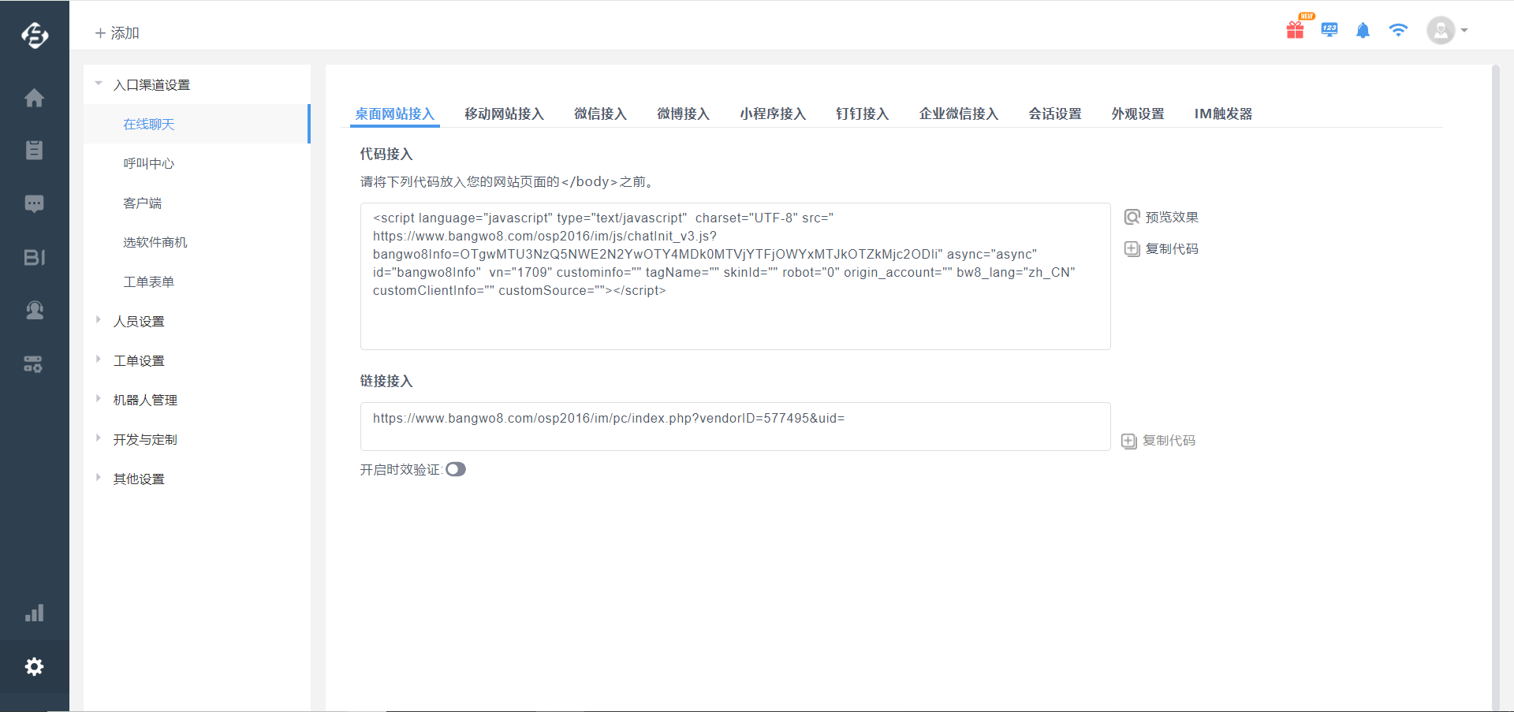1514x712 pixels.
Task: Collapse the 入口渠道设置 section
Action: click(151, 84)
